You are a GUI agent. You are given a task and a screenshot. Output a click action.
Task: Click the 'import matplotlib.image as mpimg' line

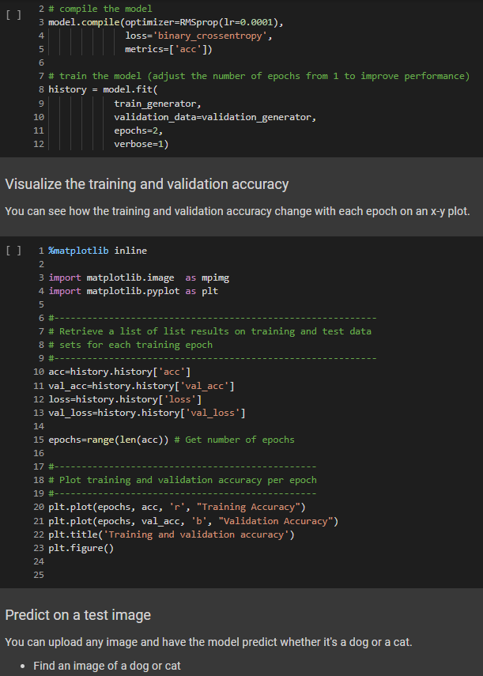click(x=139, y=278)
